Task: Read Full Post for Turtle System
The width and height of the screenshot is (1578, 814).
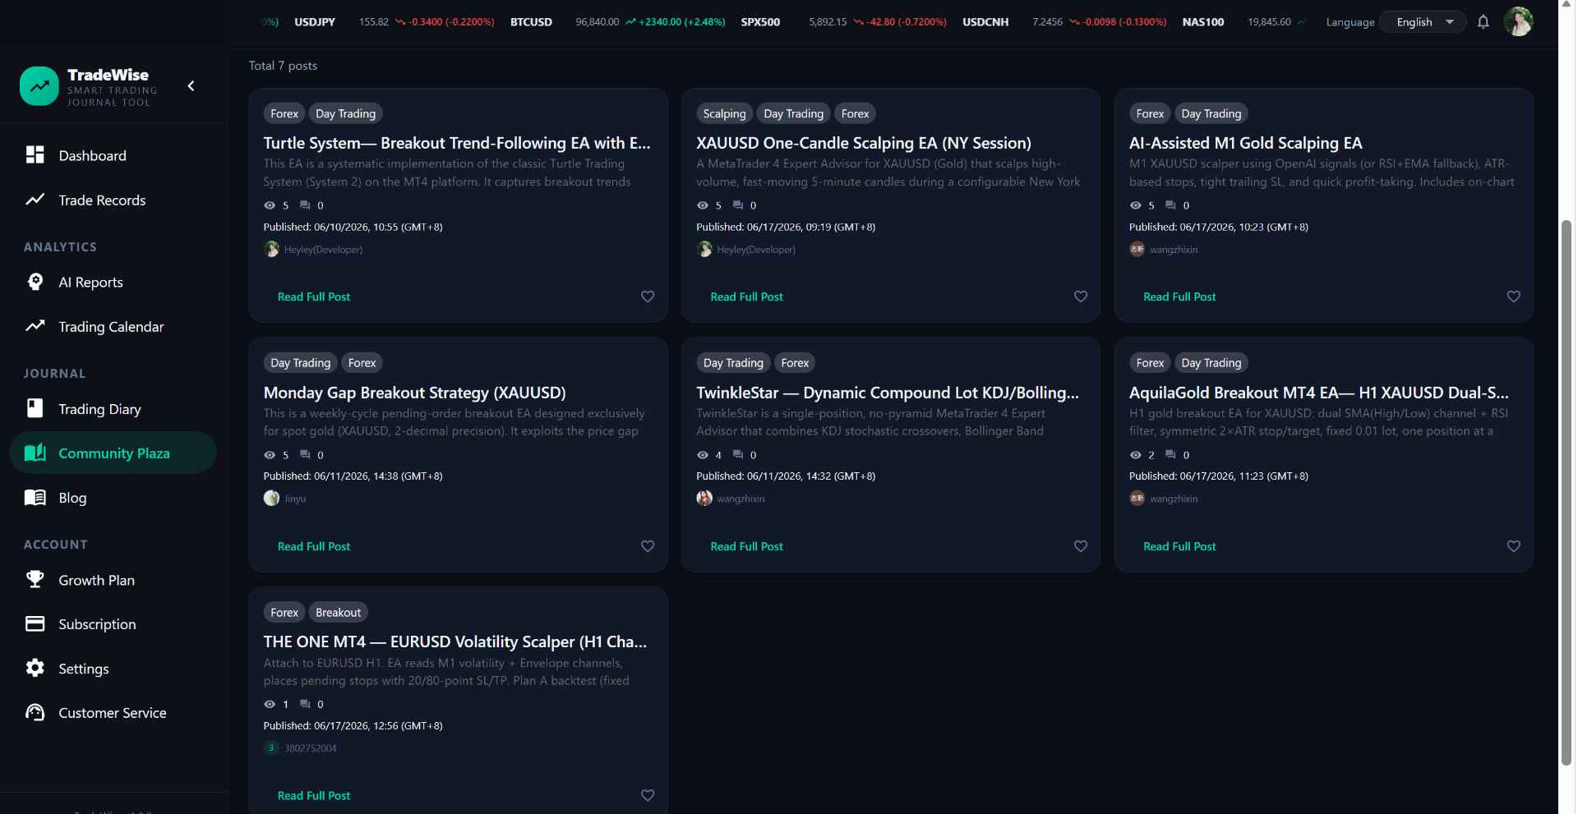Action: pos(314,297)
